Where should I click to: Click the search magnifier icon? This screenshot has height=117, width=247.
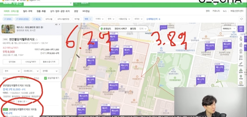tap(76, 3)
